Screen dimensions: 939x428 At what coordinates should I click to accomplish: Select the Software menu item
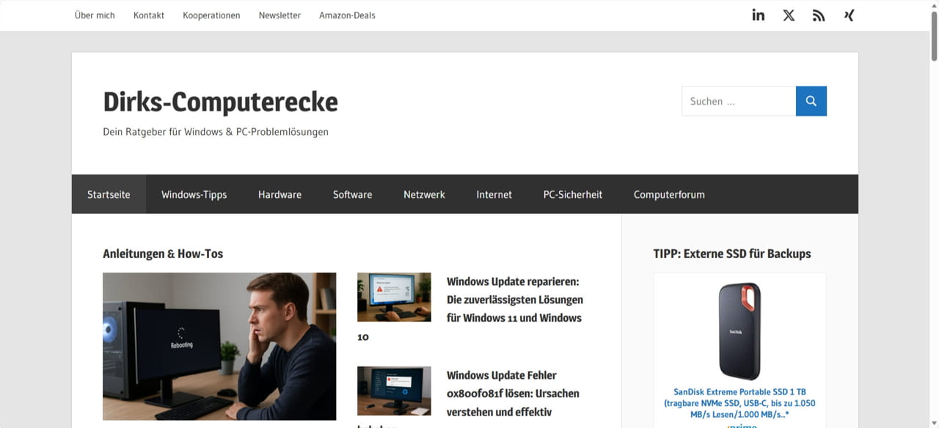coord(352,194)
